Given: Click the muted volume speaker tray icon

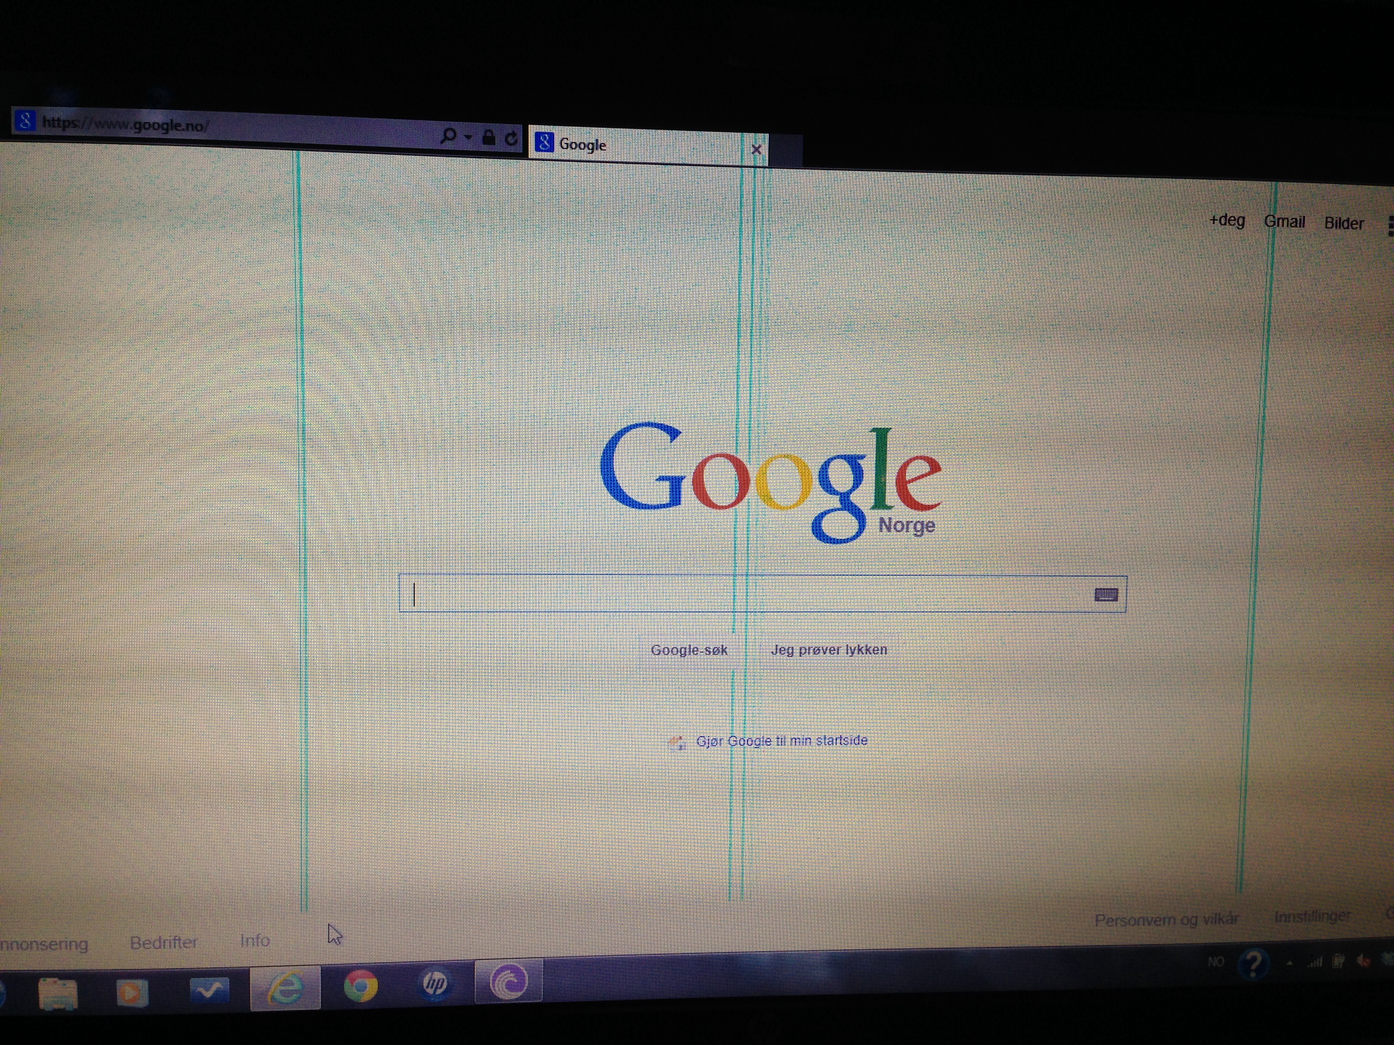Looking at the screenshot, I should (1363, 960).
